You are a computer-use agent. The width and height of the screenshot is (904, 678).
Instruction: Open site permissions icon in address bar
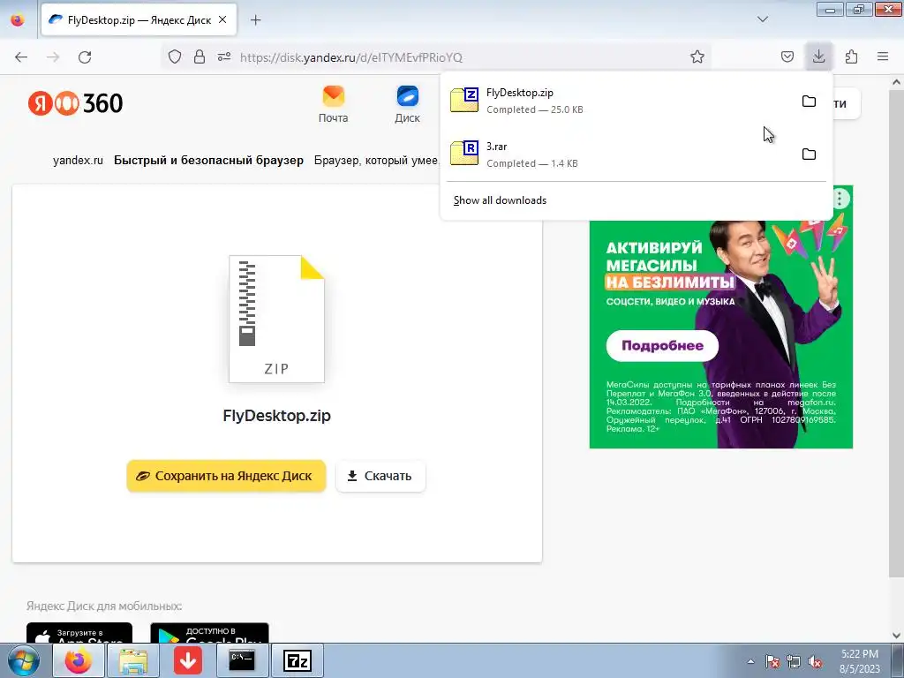[x=224, y=56]
